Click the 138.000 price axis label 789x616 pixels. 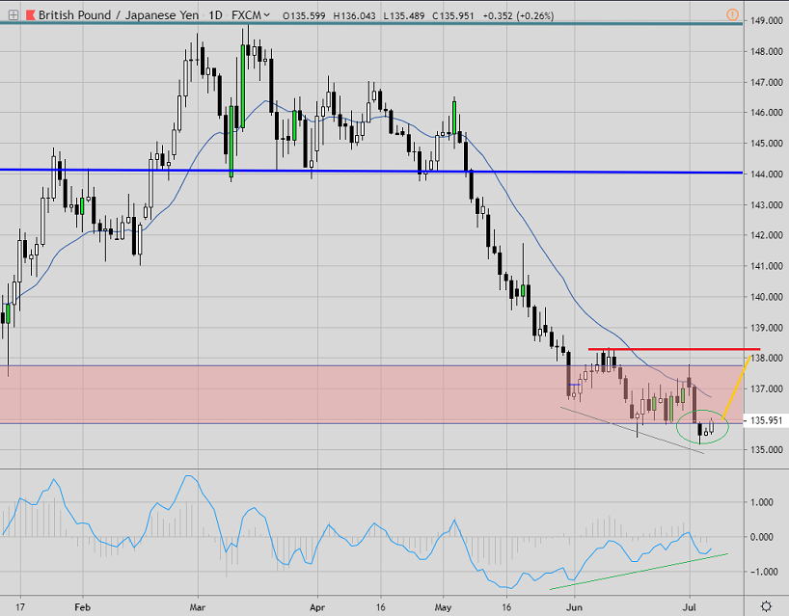tap(767, 358)
